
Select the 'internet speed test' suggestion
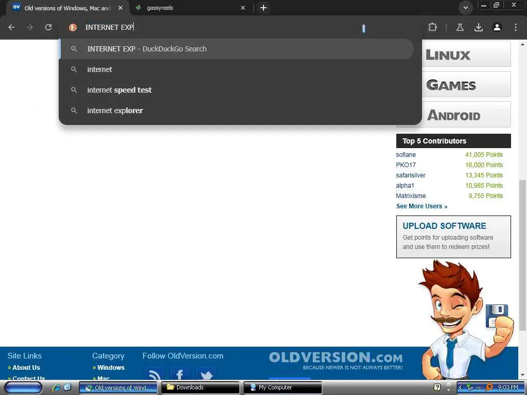(237, 90)
